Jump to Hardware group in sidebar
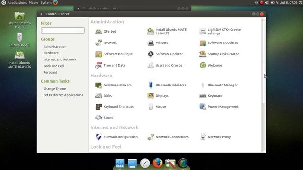 click(x=51, y=53)
